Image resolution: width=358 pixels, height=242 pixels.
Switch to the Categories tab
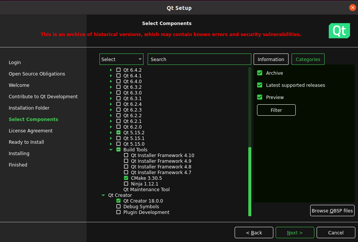308,59
